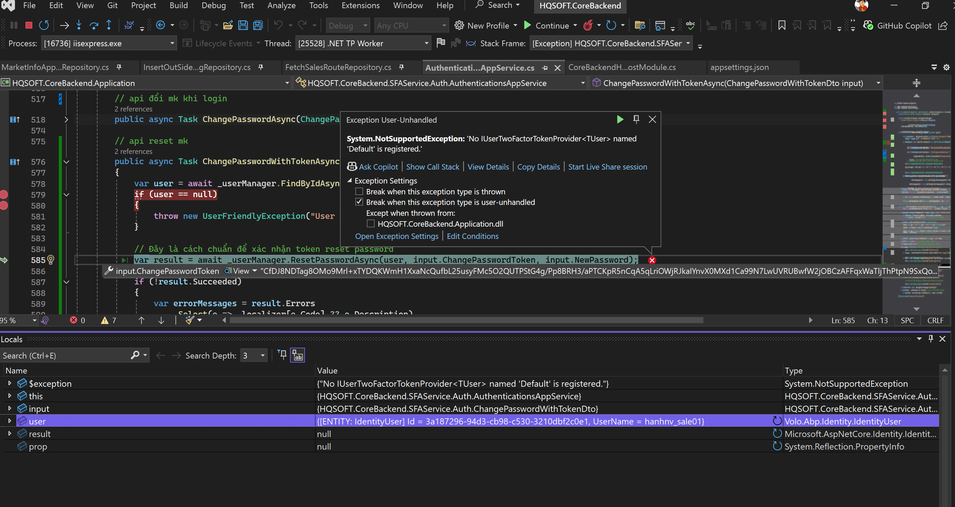This screenshot has width=955, height=507.
Task: Enable Break when this exception type is thrown
Action: pos(359,192)
